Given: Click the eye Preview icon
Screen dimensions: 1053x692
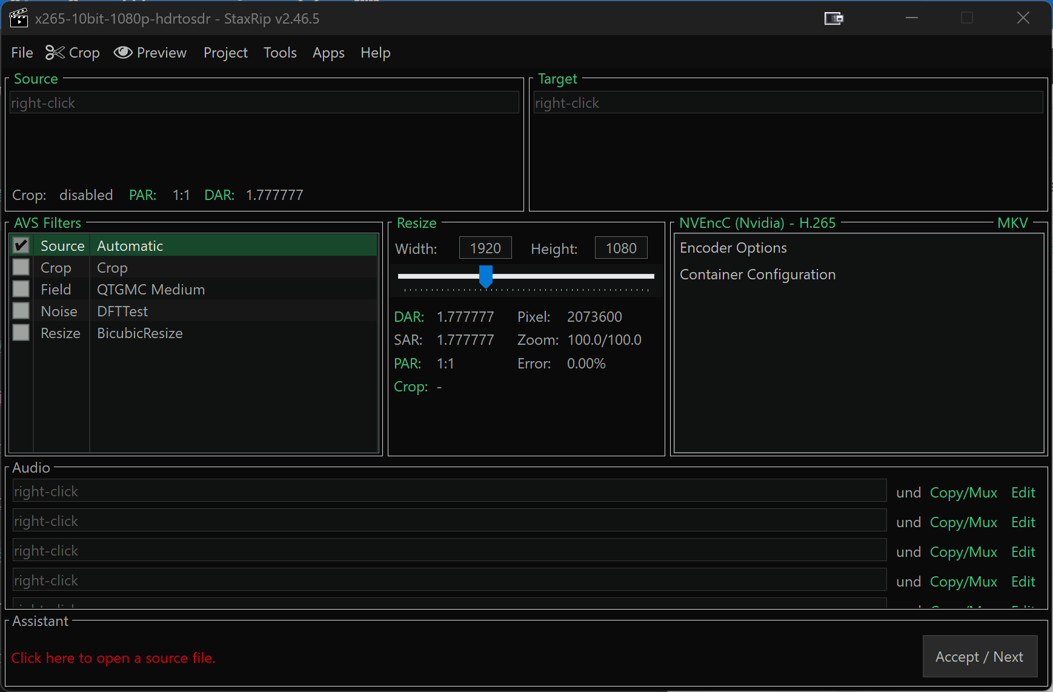Looking at the screenshot, I should [123, 53].
